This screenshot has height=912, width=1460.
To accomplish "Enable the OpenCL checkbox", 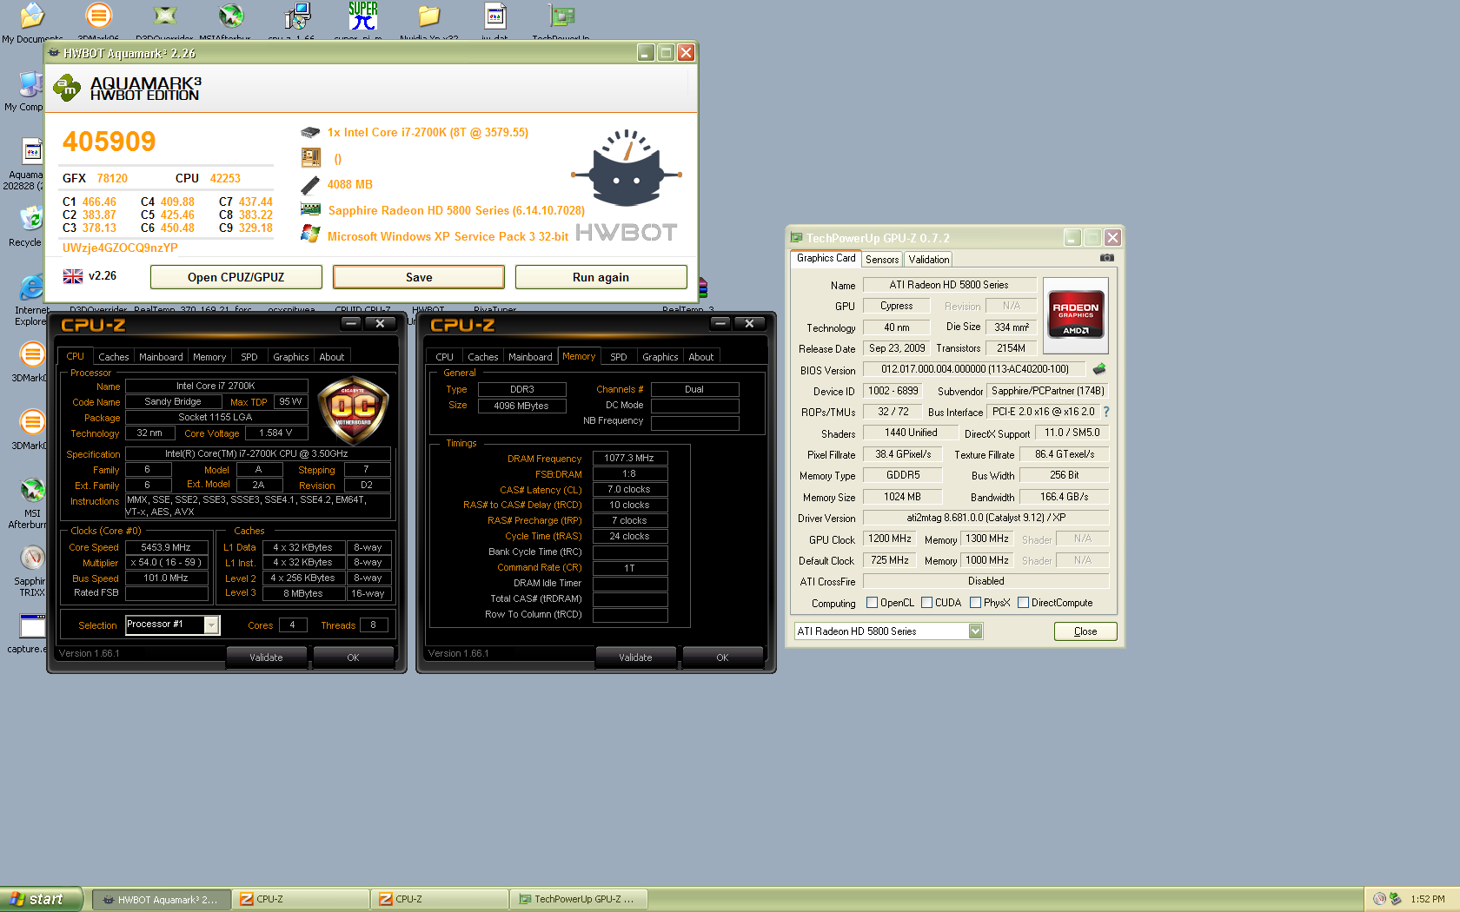I will [872, 603].
